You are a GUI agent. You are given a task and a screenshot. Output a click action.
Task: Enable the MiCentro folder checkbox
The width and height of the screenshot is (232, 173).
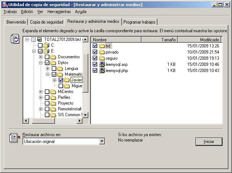click(47, 92)
